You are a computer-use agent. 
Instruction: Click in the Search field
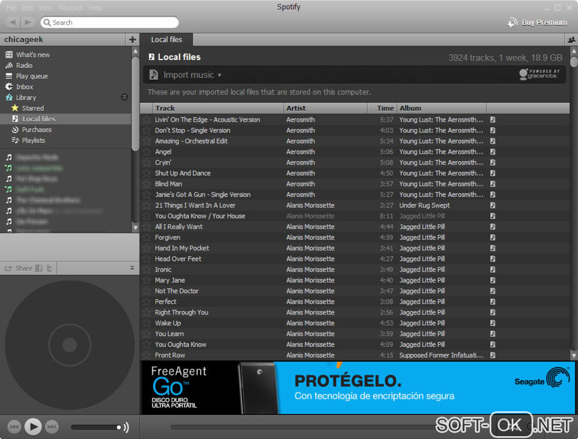click(x=109, y=23)
